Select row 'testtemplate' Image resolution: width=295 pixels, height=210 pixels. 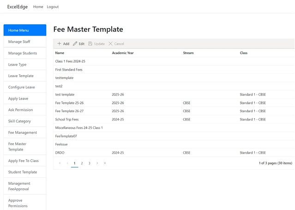[174, 78]
